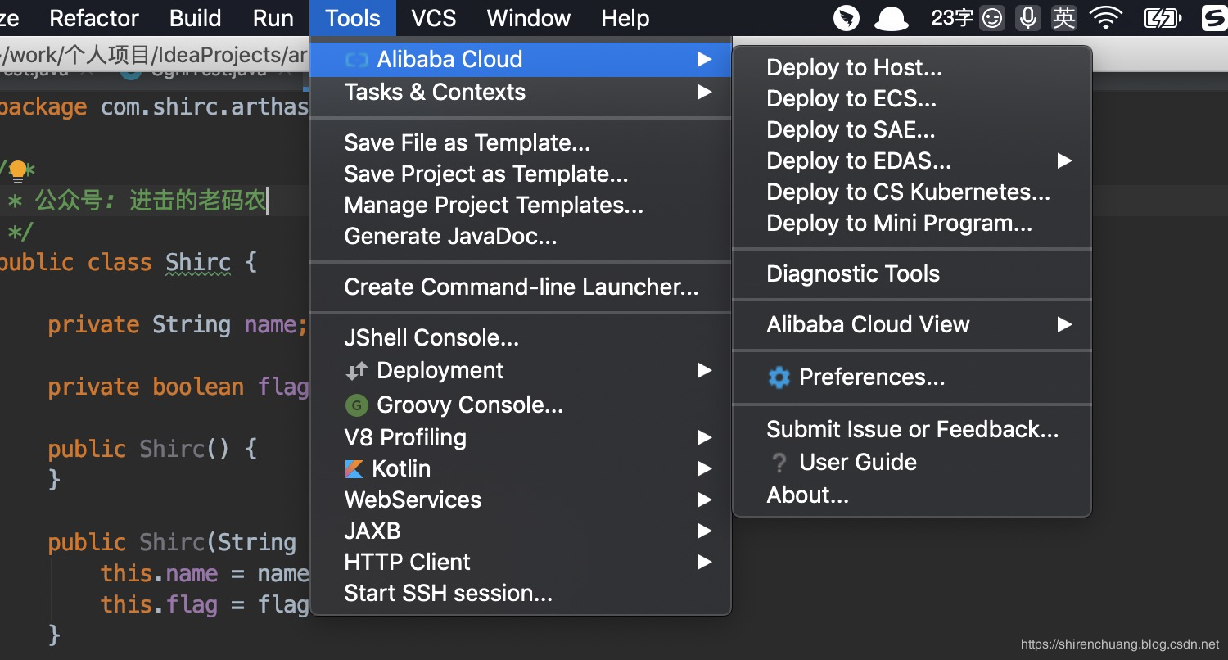Open the Window menu
The image size is (1228, 660).
529,18
